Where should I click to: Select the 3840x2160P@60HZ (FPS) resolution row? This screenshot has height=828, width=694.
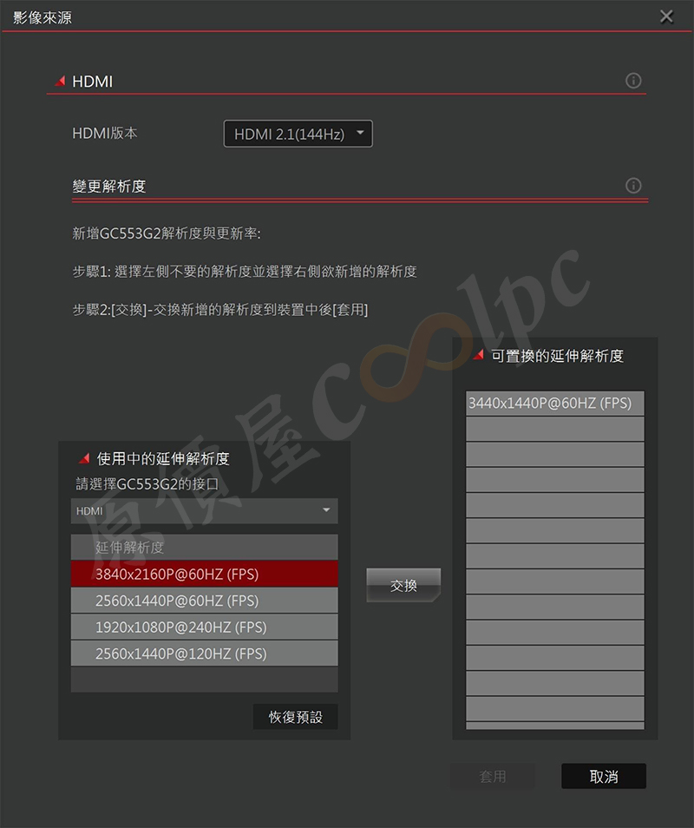click(204, 574)
